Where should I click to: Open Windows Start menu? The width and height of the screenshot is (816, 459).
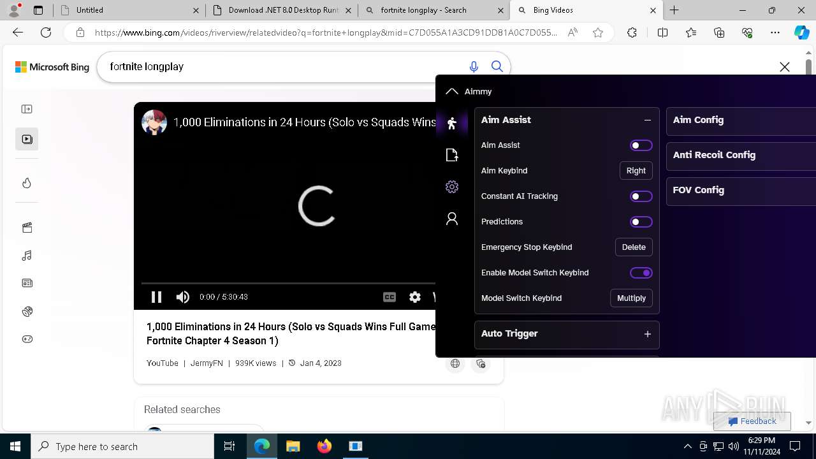pyautogui.click(x=15, y=446)
